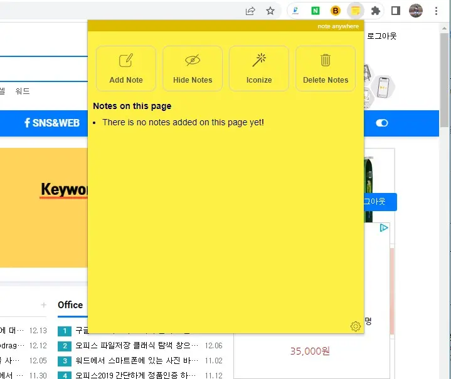This screenshot has height=379, width=451.
Task: Open the Chrome profile avatar
Action: tap(416, 11)
